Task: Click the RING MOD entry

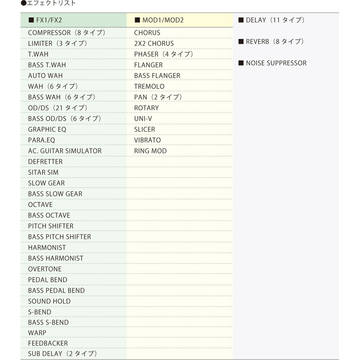Action: [150, 151]
